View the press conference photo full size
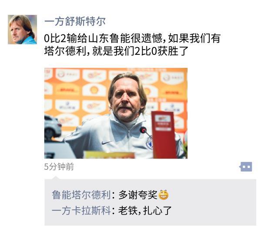Image resolution: width=261 pixels, height=242 pixels. 116,113
